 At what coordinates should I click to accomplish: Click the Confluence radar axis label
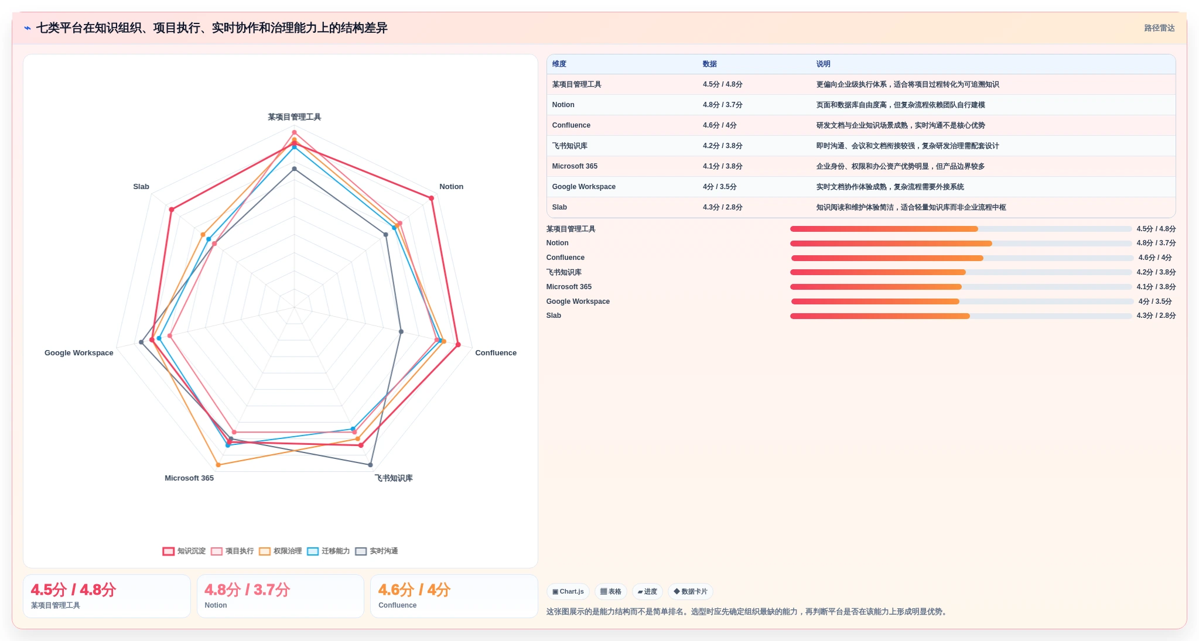pyautogui.click(x=496, y=353)
